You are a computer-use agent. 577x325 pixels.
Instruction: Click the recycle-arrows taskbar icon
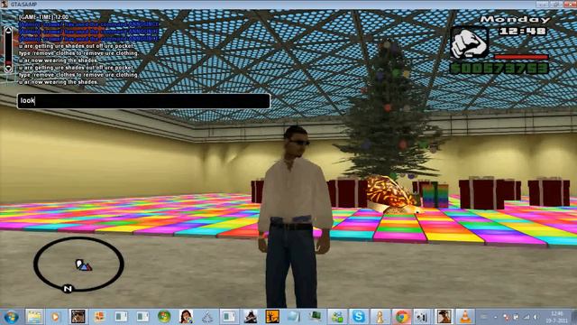[x=207, y=317]
